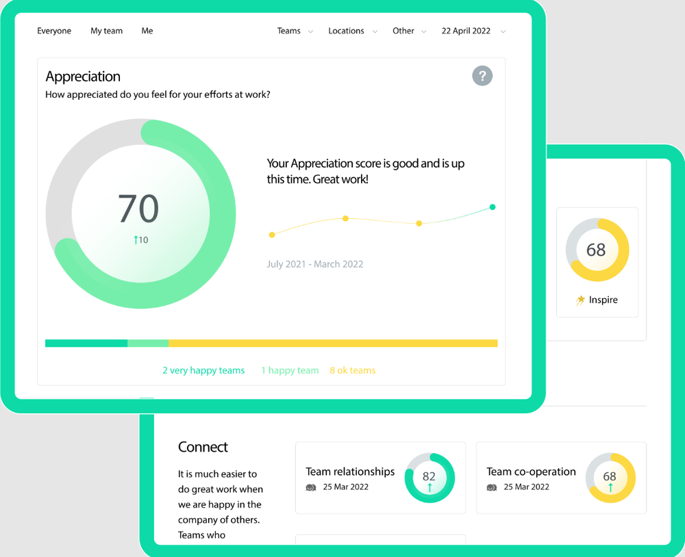Image resolution: width=685 pixels, height=557 pixels.
Task: Switch to the Me tab
Action: coord(147,31)
